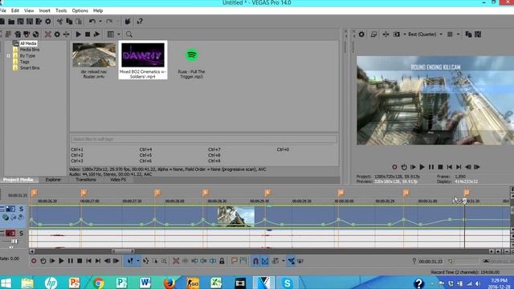Screen dimensions: 514x289
Task: Click the Insert Region green flag icon
Action: [243, 261]
